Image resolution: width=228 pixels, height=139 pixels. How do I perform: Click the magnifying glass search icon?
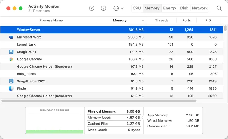219,8
